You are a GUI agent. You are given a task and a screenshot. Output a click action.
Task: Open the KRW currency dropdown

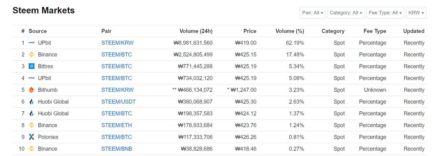416,13
